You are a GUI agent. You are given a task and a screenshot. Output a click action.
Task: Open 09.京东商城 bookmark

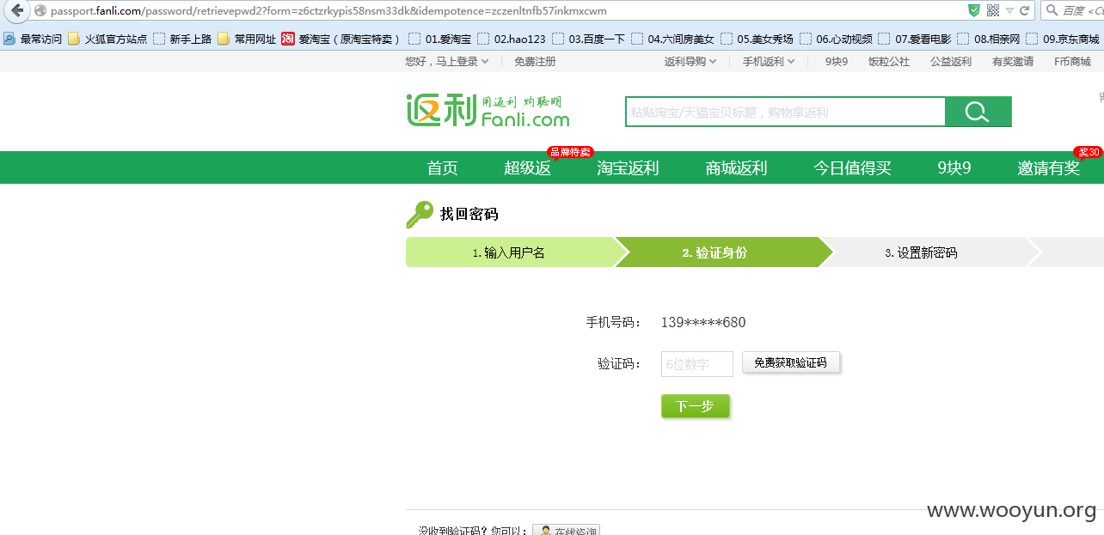(1063, 39)
